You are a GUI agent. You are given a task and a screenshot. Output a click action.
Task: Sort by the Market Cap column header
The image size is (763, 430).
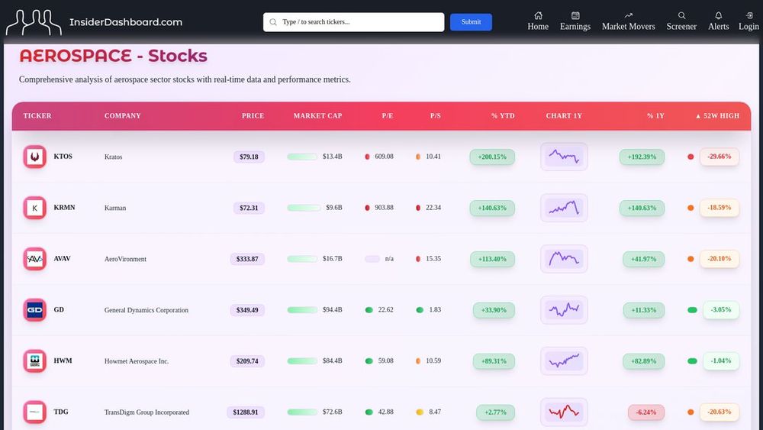coord(317,116)
